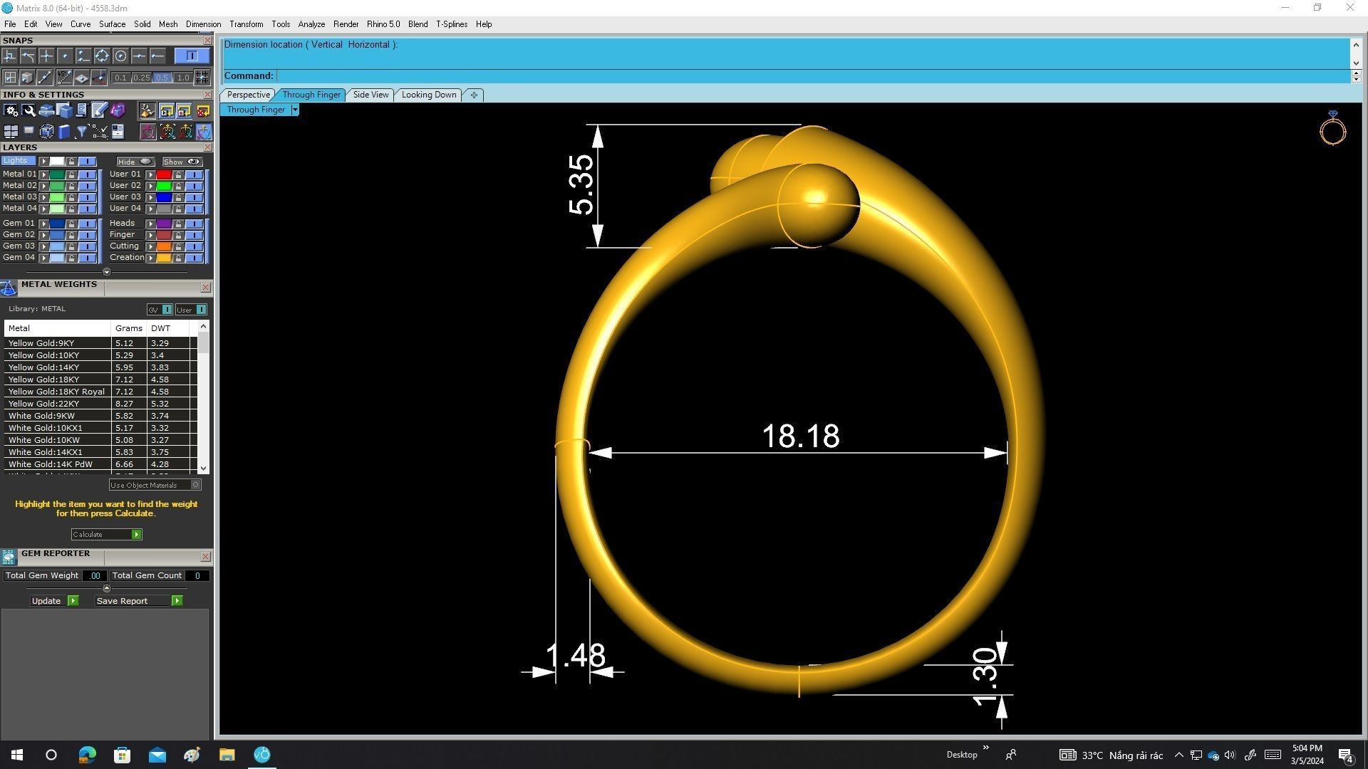Open the T-Splines menu

click(451, 24)
